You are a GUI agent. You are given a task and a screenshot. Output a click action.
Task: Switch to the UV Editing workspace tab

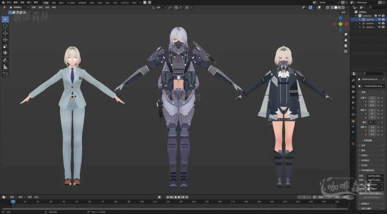pyautogui.click(x=71, y=3)
